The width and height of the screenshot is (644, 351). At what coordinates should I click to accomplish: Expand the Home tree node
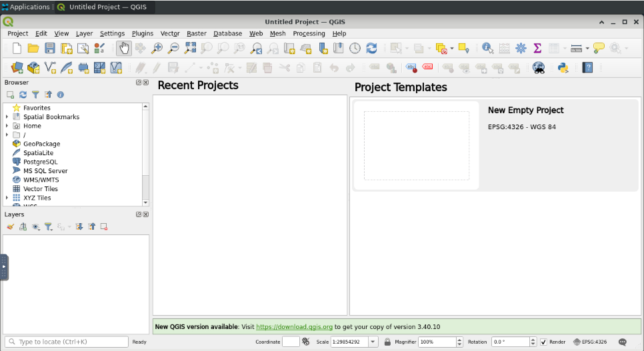click(x=7, y=126)
